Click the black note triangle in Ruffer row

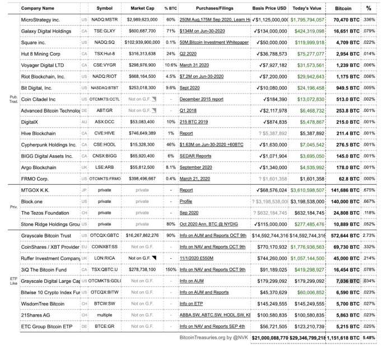point(154,258)
